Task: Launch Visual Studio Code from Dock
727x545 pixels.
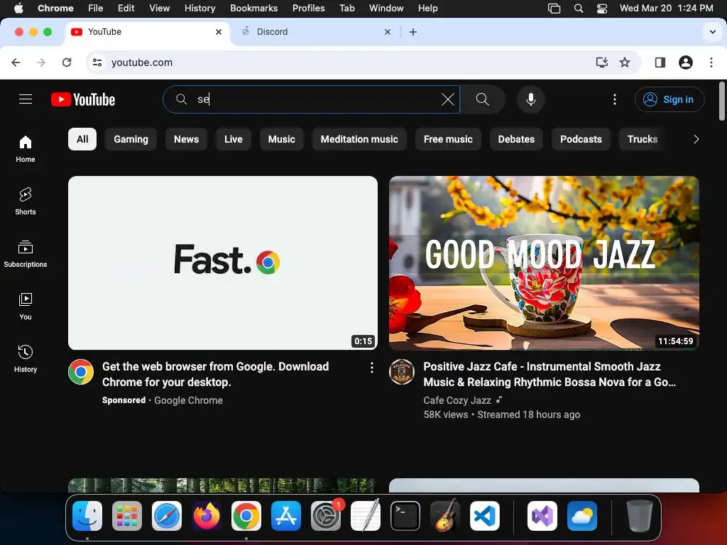Action: [x=484, y=515]
